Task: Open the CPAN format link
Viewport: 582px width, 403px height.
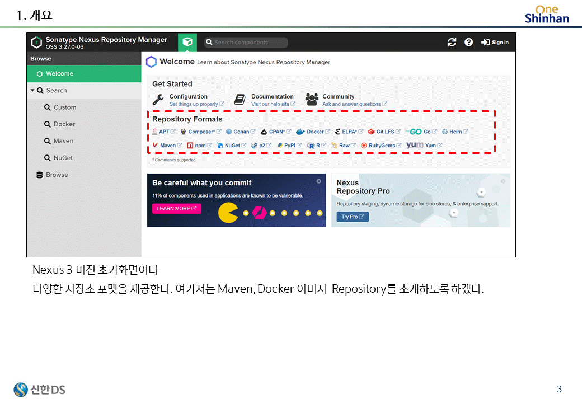Action: [276, 132]
